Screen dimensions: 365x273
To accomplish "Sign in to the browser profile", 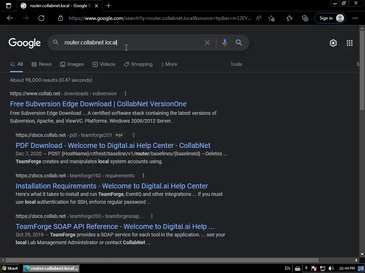I will 330,18.
